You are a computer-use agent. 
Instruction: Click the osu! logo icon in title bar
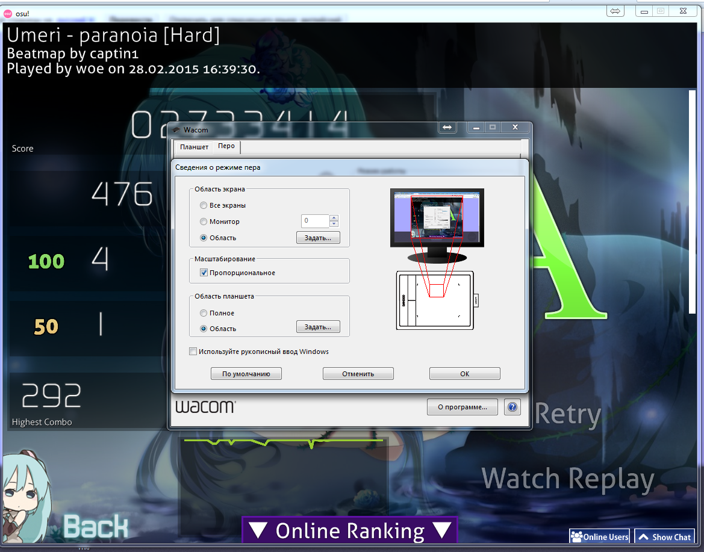8,14
